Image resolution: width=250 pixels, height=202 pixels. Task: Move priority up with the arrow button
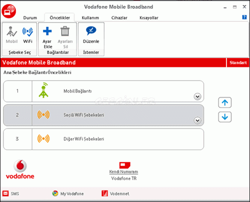225,102
